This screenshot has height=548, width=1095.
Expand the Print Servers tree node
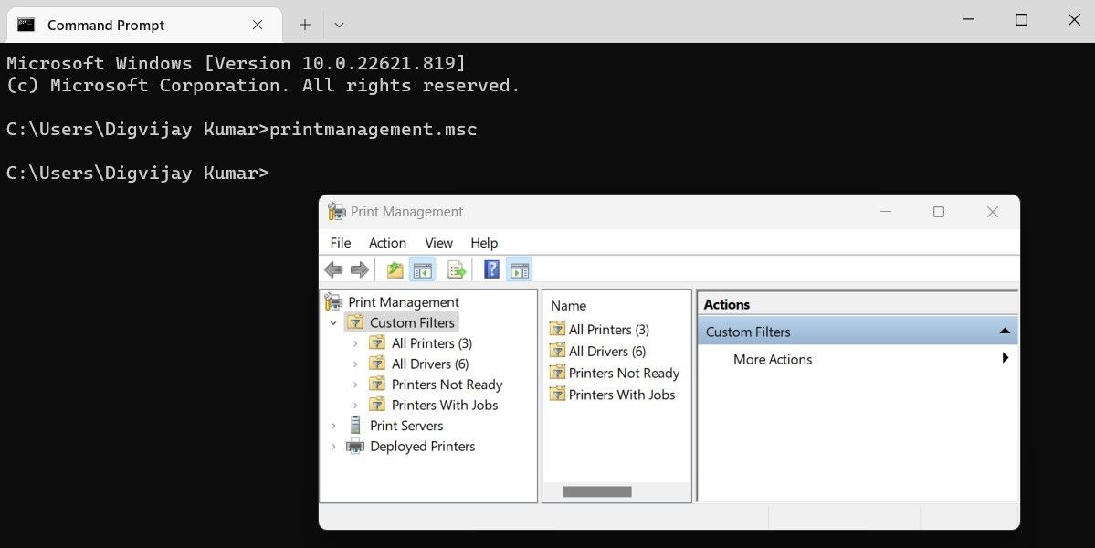333,426
